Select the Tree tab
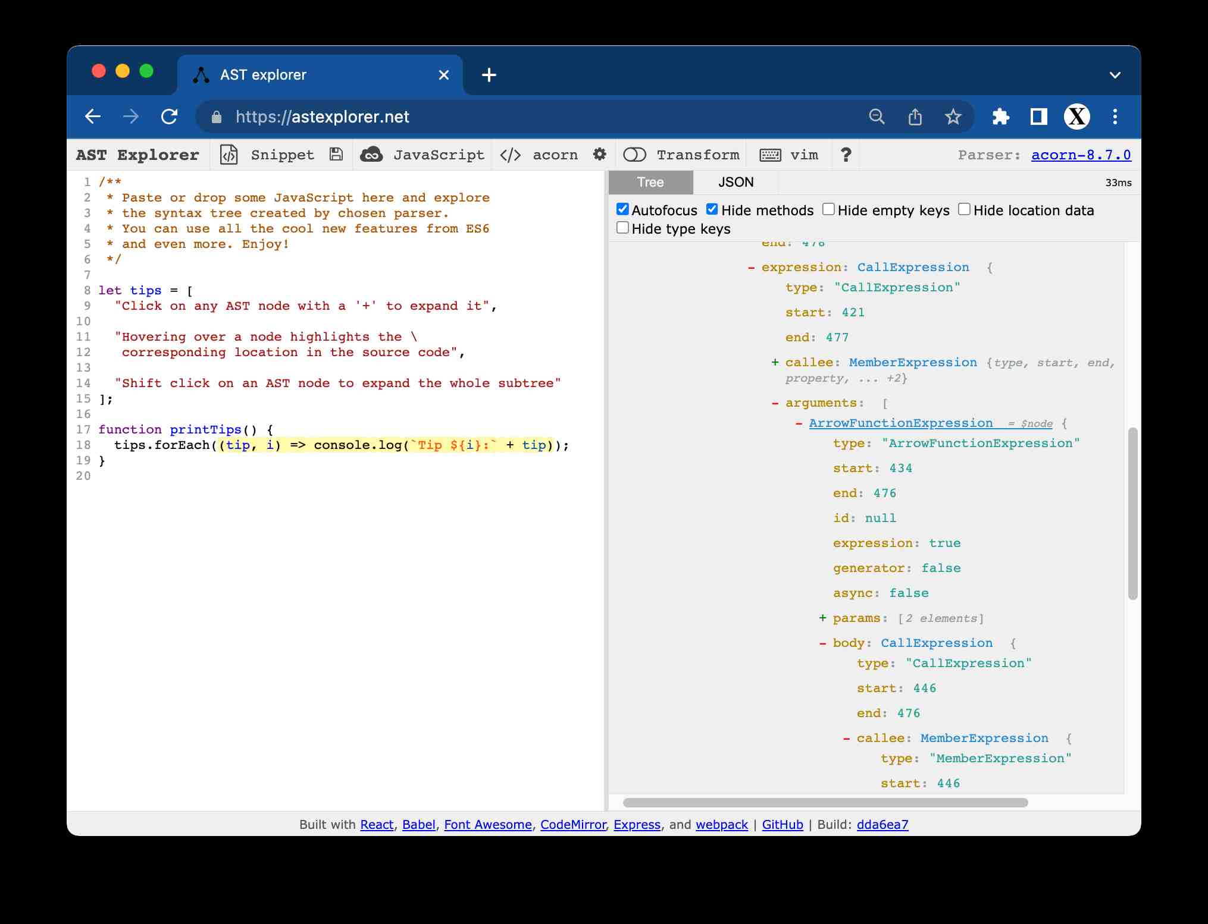The height and width of the screenshot is (924, 1208). (x=650, y=183)
